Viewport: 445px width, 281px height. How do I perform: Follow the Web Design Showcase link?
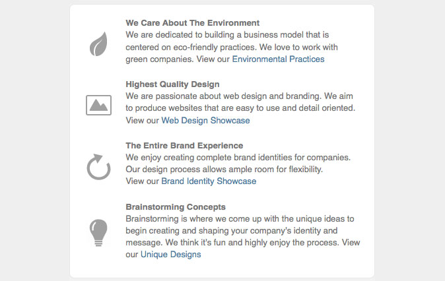pos(205,121)
